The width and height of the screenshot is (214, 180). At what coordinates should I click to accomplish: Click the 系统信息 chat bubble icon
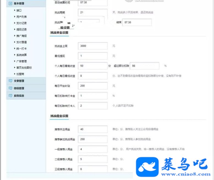[10, 96]
